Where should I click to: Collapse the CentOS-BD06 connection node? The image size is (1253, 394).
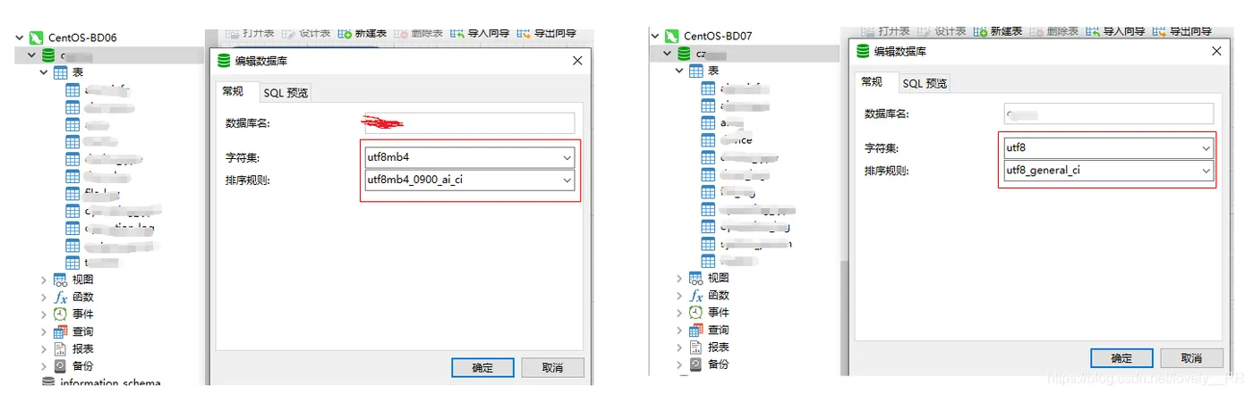[20, 38]
